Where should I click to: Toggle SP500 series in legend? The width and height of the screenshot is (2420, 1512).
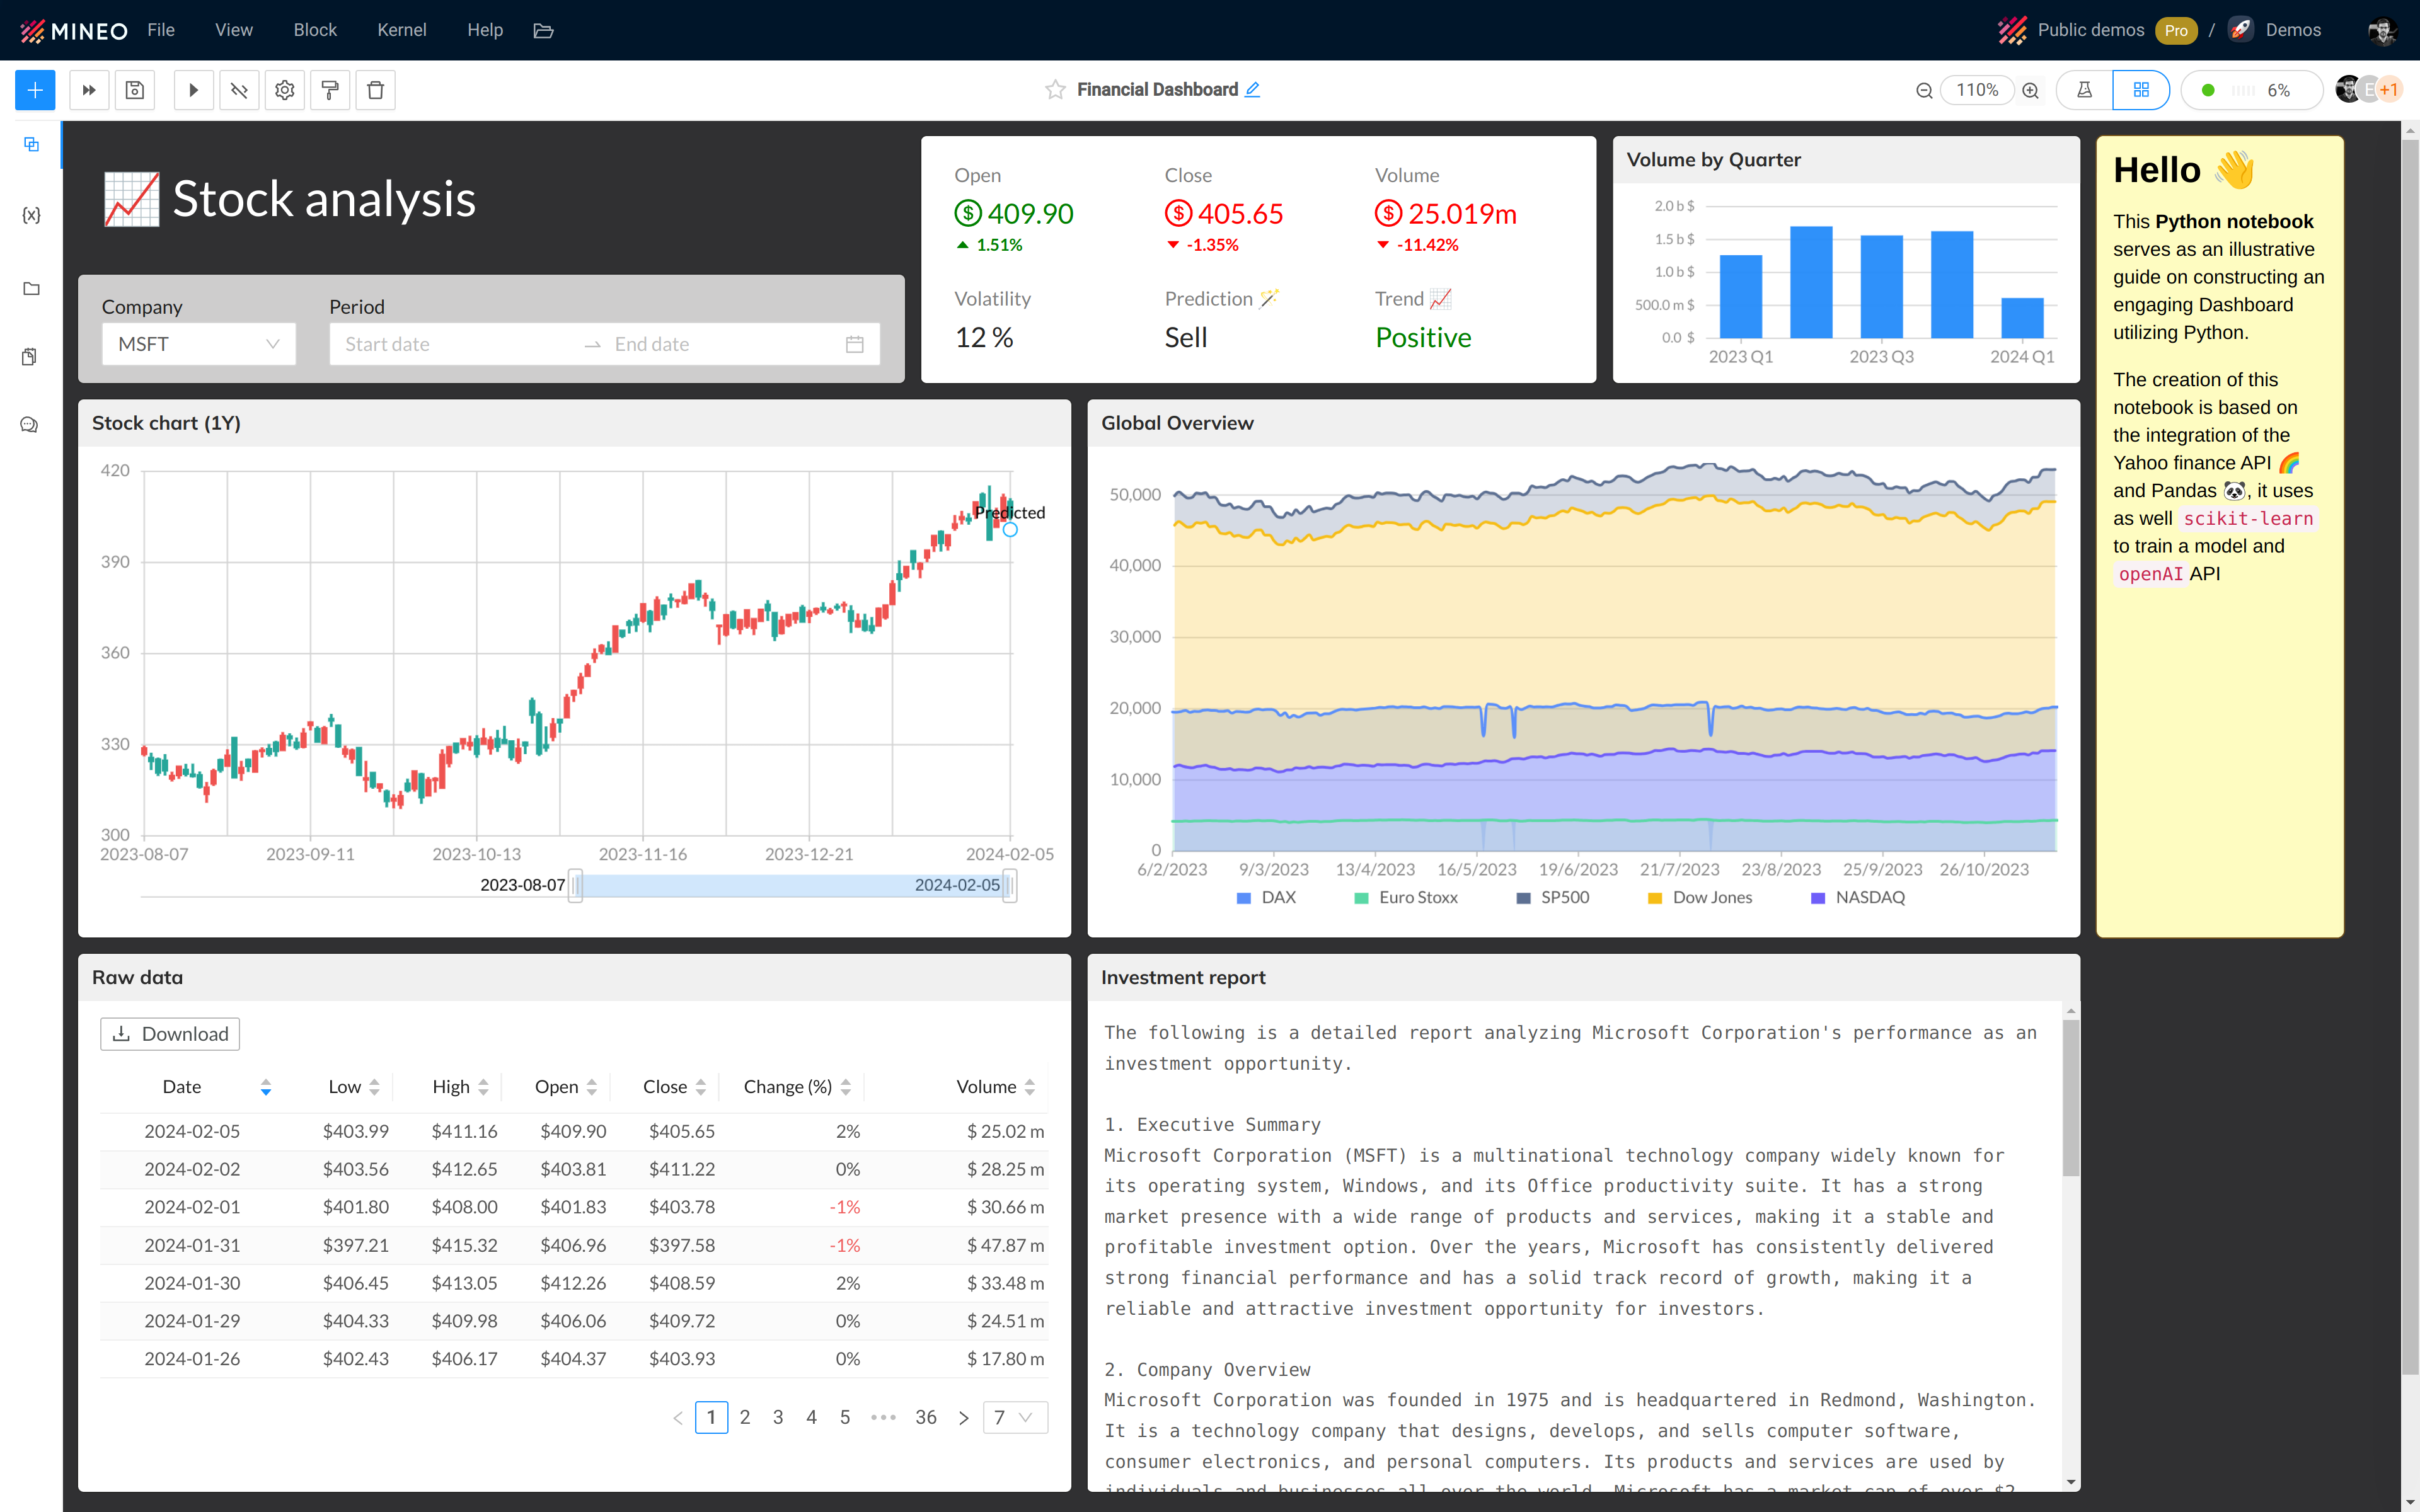coord(1553,898)
